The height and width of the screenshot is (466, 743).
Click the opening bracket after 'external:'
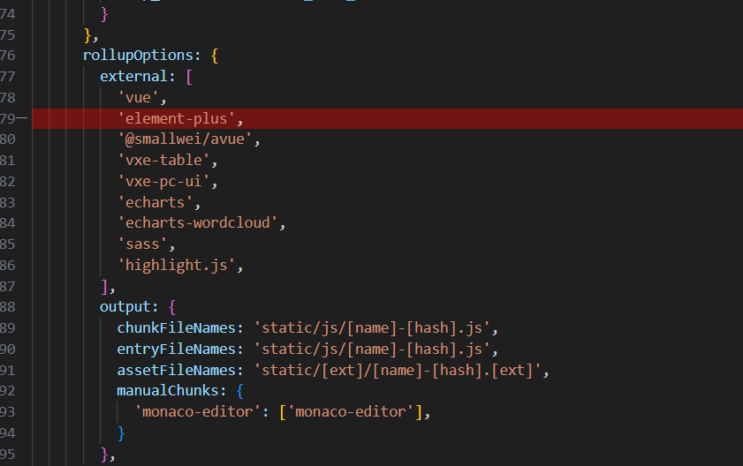[x=189, y=76]
